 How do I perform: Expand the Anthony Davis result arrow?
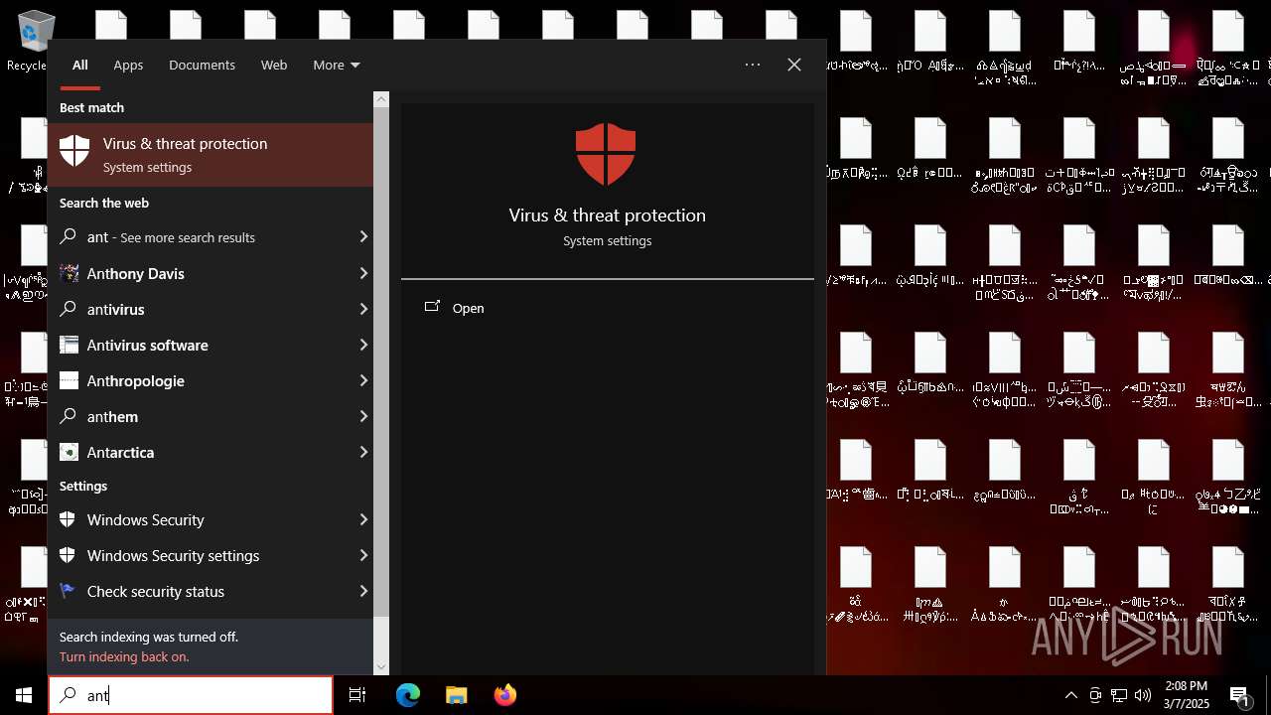click(363, 273)
